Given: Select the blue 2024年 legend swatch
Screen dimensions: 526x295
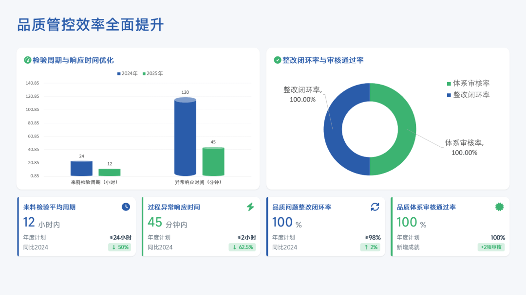Looking at the screenshot, I should click(x=119, y=74).
